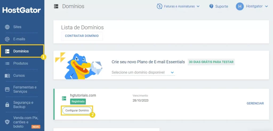Click the question mark Suporte icon
The width and height of the screenshot is (273, 131).
click(x=211, y=6)
